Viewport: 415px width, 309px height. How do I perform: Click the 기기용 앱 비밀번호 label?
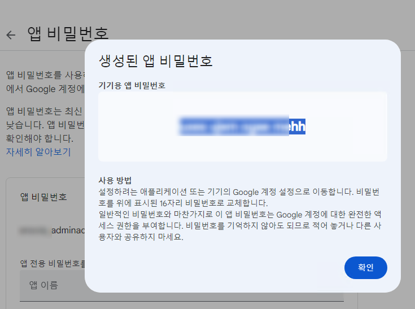132,85
